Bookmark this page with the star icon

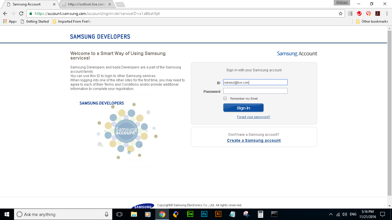(341, 13)
